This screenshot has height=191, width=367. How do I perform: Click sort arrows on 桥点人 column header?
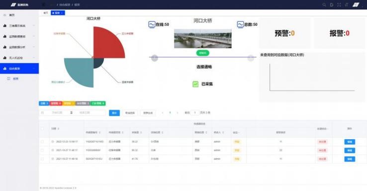click(x=223, y=132)
